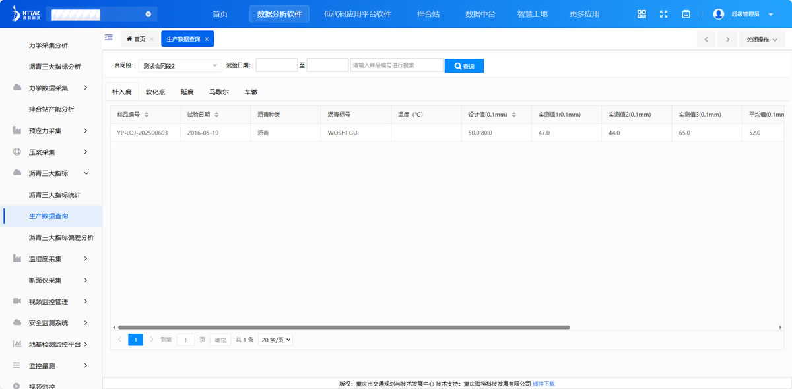Collapse the sidebar with the menu fold icon
Image resolution: width=792 pixels, height=389 pixels.
[x=109, y=38]
